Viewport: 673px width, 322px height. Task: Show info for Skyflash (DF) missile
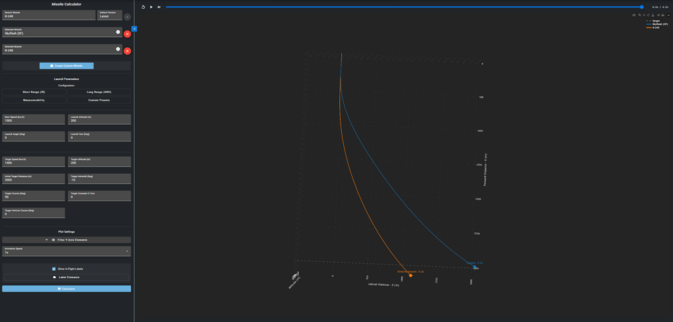pyautogui.click(x=118, y=32)
